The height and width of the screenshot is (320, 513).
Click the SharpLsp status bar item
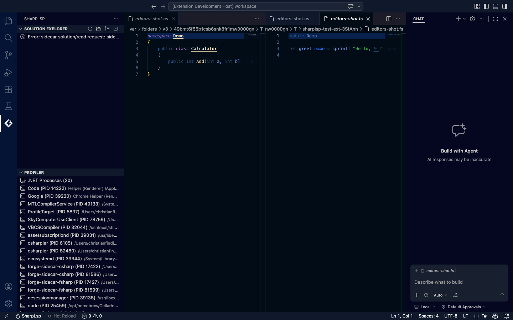[28, 316]
